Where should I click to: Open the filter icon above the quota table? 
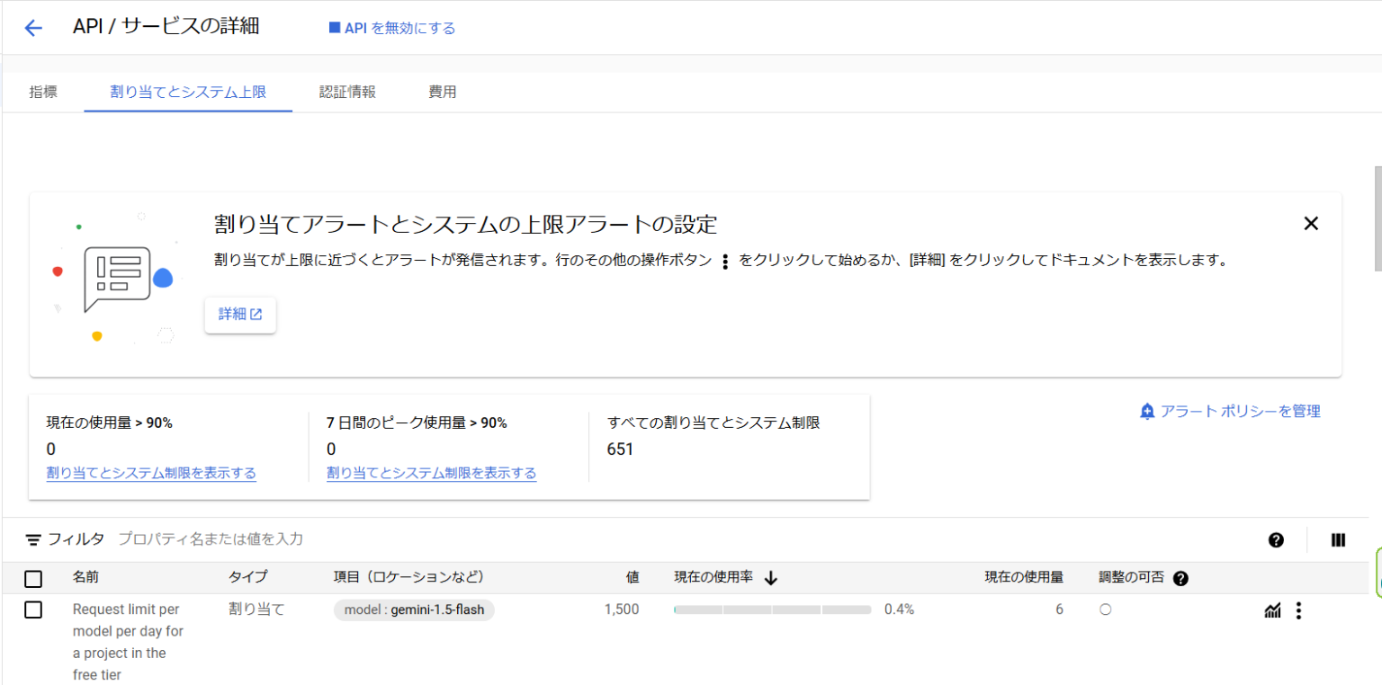point(33,538)
